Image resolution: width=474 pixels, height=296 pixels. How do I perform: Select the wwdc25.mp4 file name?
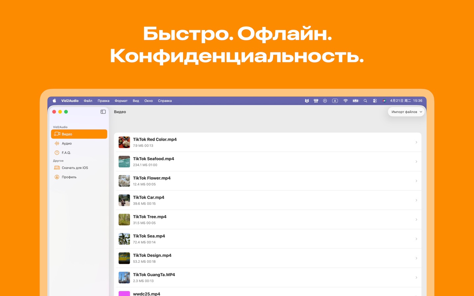pyautogui.click(x=146, y=294)
